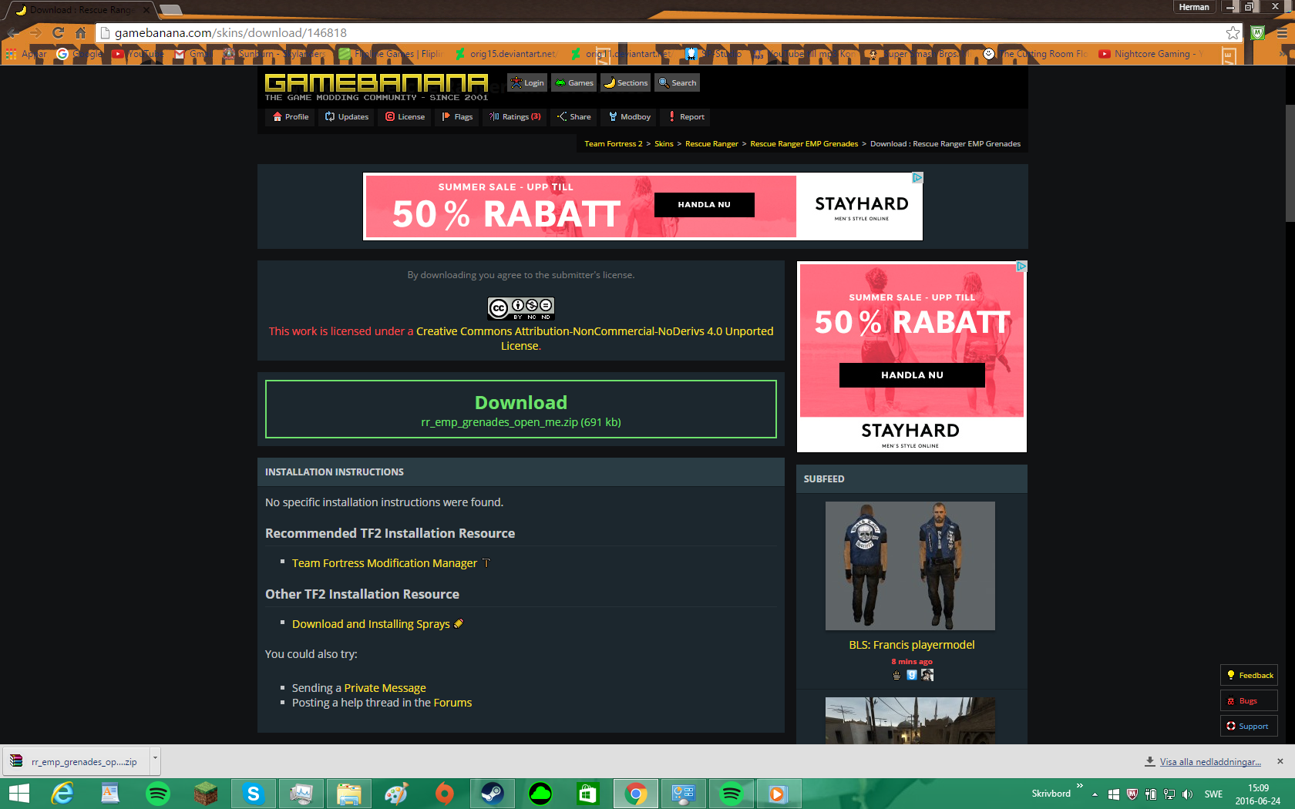This screenshot has width=1295, height=809.
Task: Open the site Search
Action: [x=678, y=82]
